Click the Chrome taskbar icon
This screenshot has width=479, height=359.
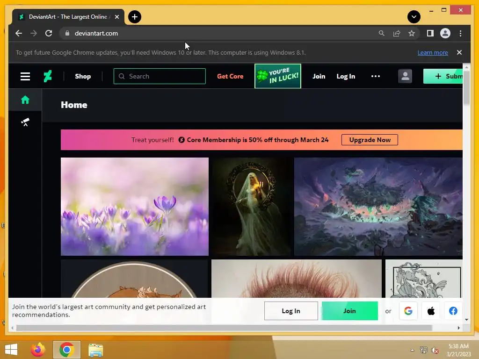[67, 350]
